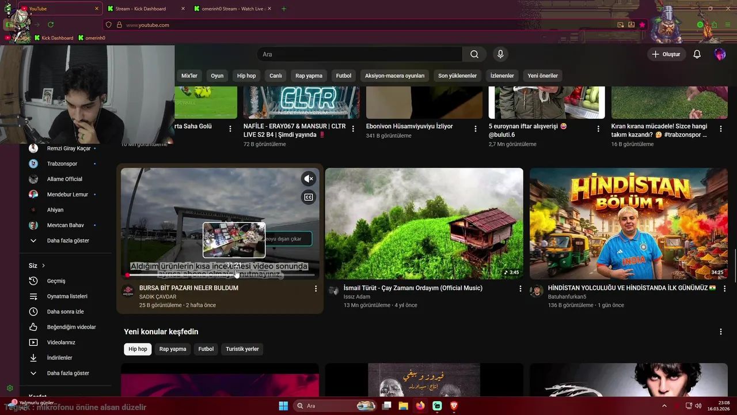Open options for HİNDİSTAN YOLCULUĞU video
The height and width of the screenshot is (415, 737).
pyautogui.click(x=724, y=288)
